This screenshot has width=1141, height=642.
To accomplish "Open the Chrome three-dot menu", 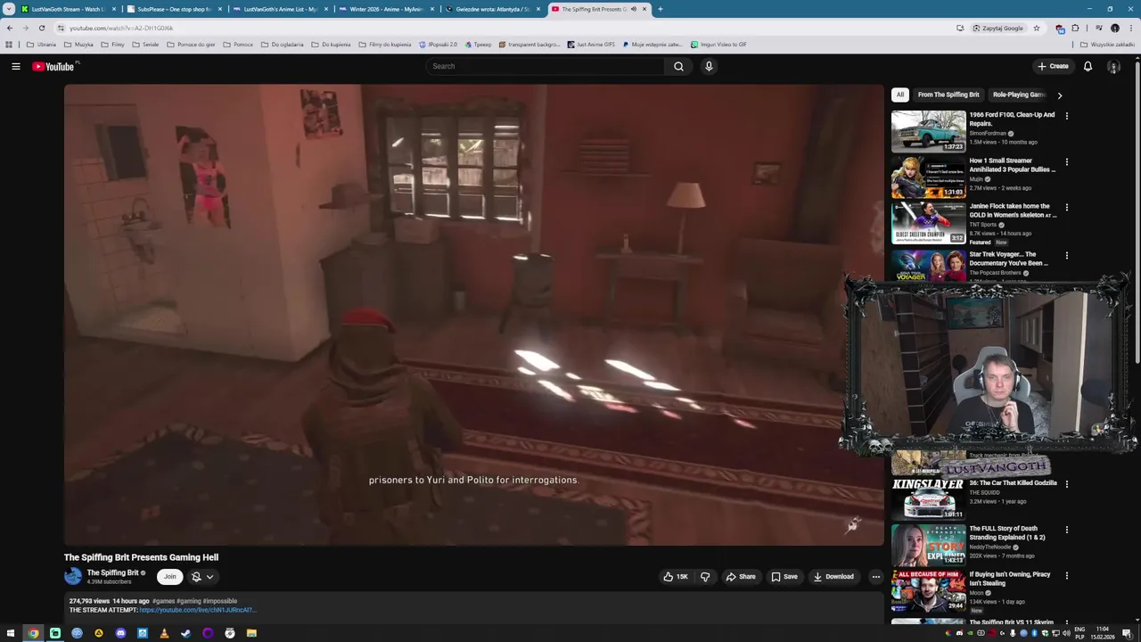I will (1132, 28).
